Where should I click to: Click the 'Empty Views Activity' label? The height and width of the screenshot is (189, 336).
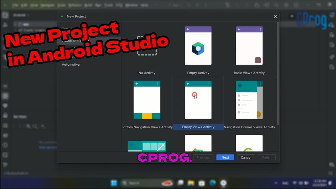(198, 127)
